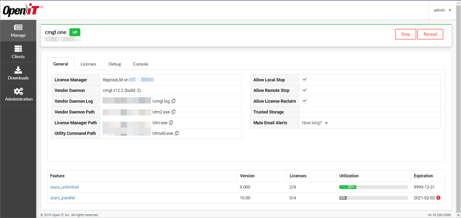
Task: Switch to the Licenses tab
Action: pos(88,64)
